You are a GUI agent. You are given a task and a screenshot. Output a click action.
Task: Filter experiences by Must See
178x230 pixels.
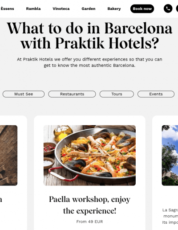(24, 94)
